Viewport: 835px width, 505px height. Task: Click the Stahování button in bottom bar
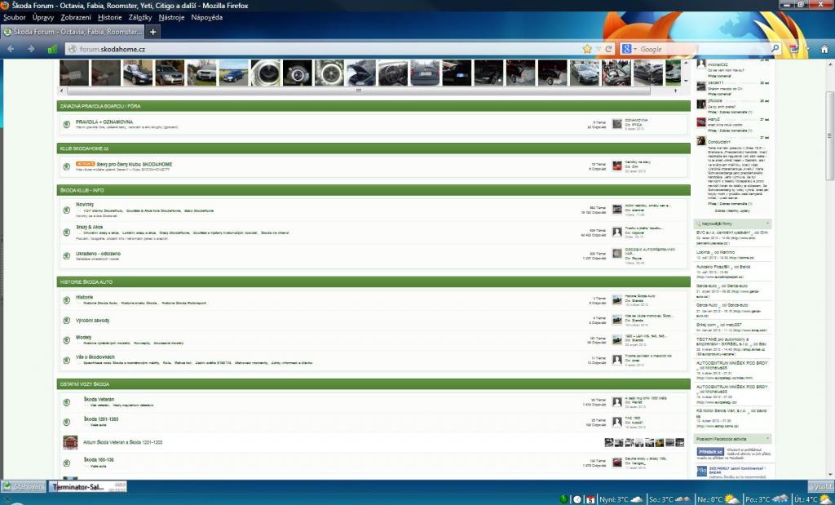pyautogui.click(x=24, y=486)
